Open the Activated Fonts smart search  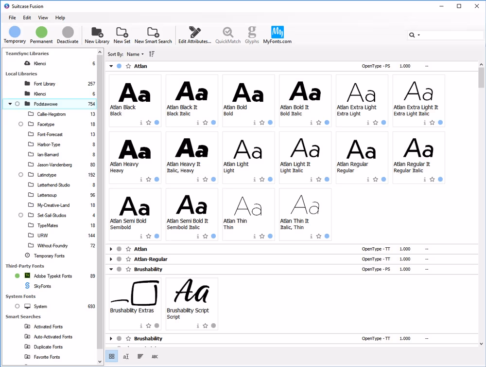click(48, 327)
